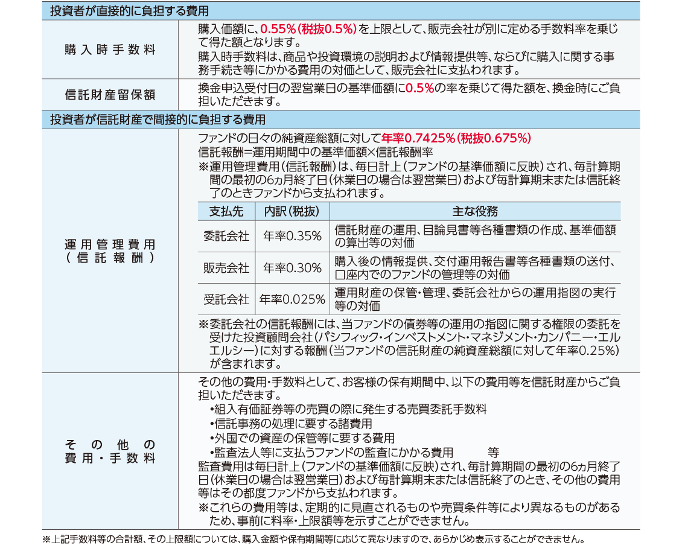The width and height of the screenshot is (682, 548).
Task: Click the 信託報酬=運用期間中の基準価額×信託報酬率 formula line
Action: (x=316, y=151)
